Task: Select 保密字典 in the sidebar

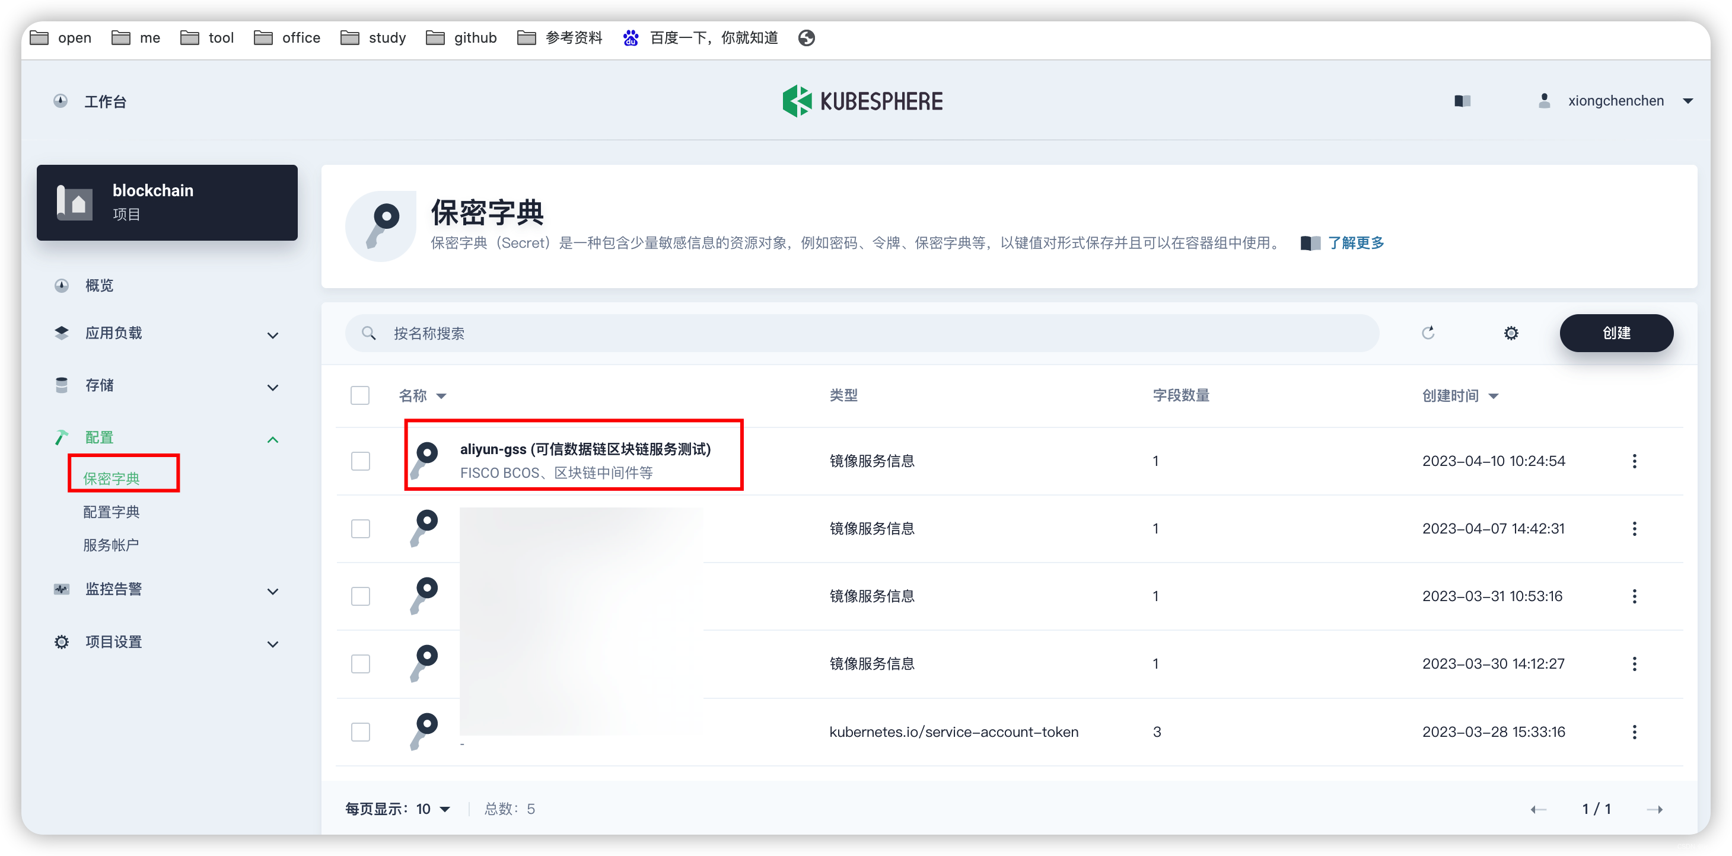Action: point(111,478)
